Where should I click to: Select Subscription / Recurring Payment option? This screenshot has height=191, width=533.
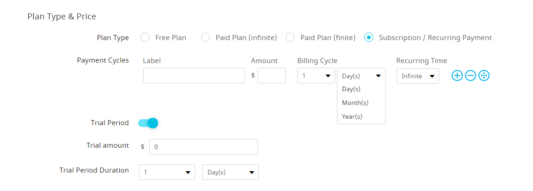click(368, 38)
